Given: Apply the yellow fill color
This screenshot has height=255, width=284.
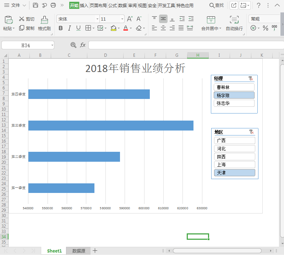Looking at the screenshot, I should (x=113, y=28).
